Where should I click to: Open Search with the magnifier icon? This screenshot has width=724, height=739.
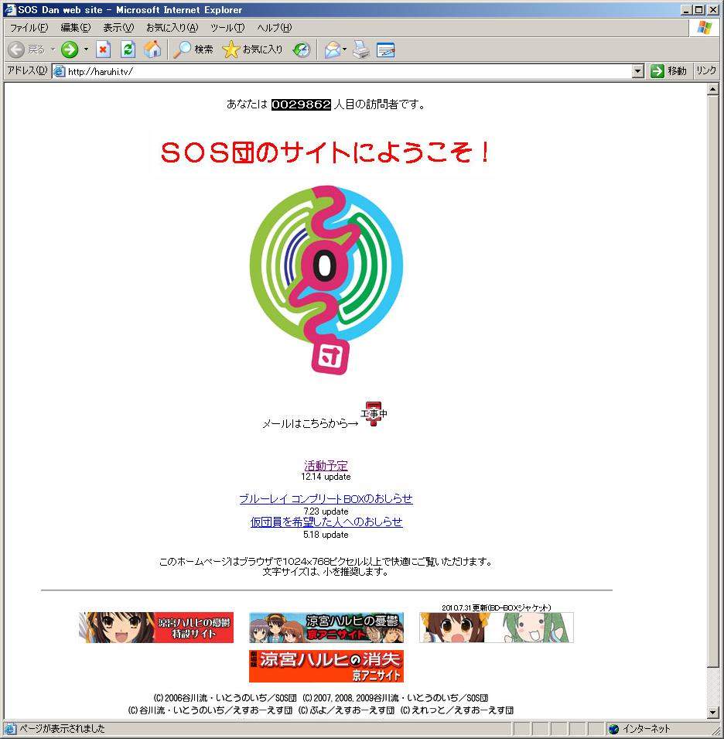tap(183, 50)
